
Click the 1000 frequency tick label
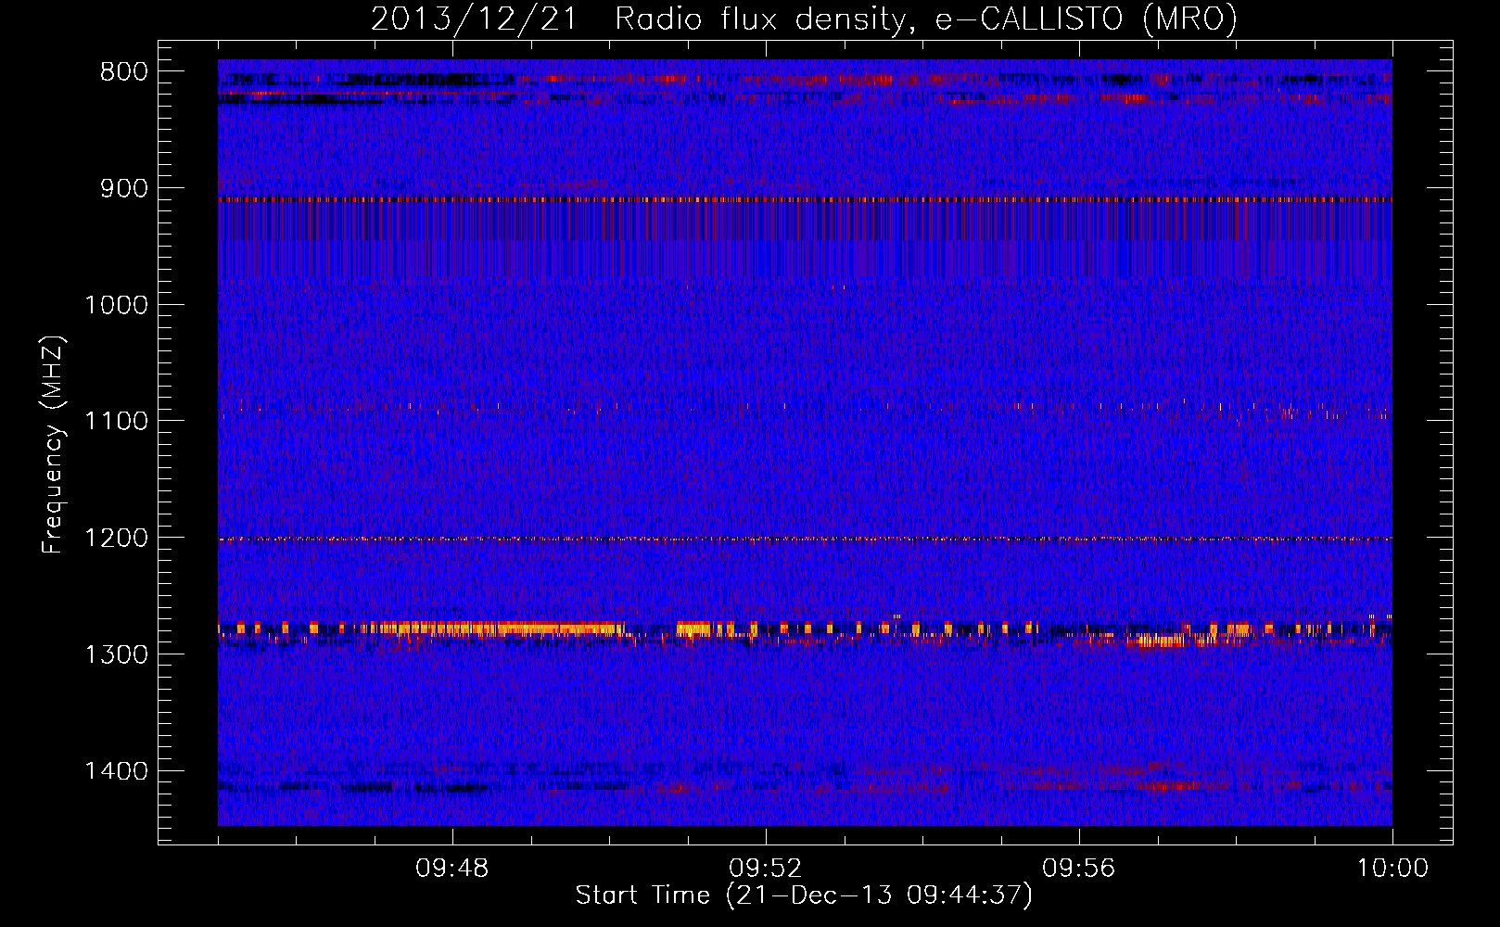tap(116, 305)
